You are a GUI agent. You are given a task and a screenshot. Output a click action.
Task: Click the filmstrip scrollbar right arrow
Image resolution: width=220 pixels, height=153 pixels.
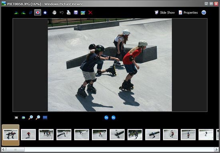216,150
